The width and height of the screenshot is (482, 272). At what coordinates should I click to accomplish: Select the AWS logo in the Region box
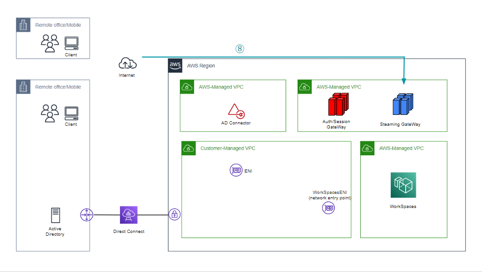[x=175, y=65]
